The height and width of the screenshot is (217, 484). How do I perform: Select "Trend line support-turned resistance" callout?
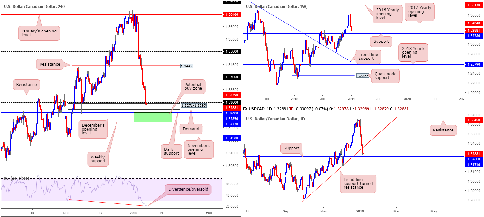pos(358,184)
